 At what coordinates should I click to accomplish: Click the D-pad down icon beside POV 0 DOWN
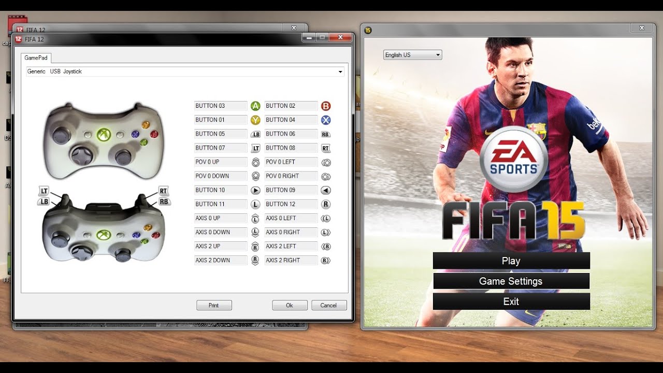point(255,176)
